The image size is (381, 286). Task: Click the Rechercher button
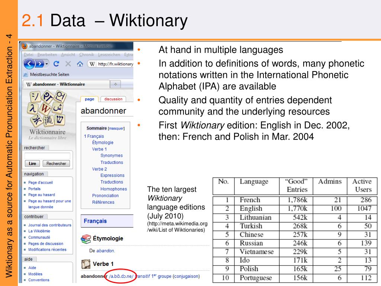(56, 163)
